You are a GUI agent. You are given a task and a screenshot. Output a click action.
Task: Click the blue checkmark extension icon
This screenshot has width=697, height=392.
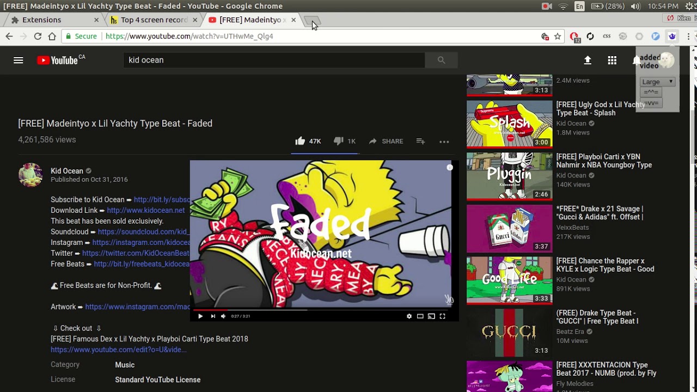click(x=656, y=36)
